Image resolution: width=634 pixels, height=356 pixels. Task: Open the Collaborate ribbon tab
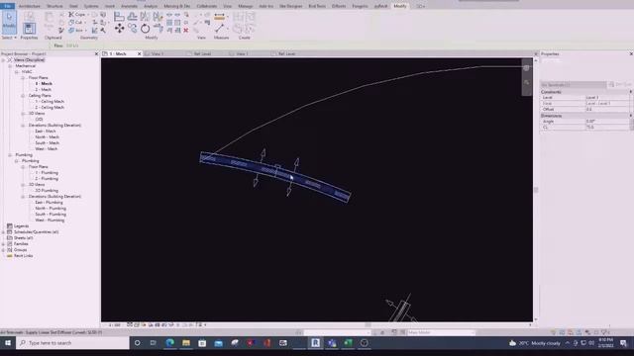[x=207, y=6]
